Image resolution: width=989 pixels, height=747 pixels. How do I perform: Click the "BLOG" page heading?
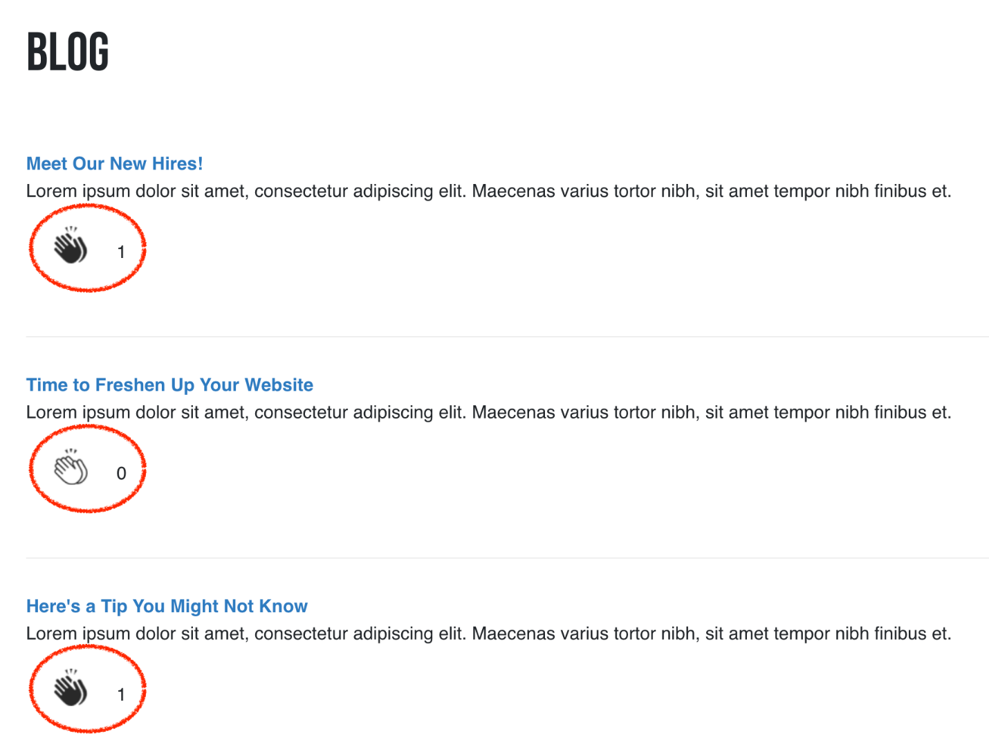point(68,52)
